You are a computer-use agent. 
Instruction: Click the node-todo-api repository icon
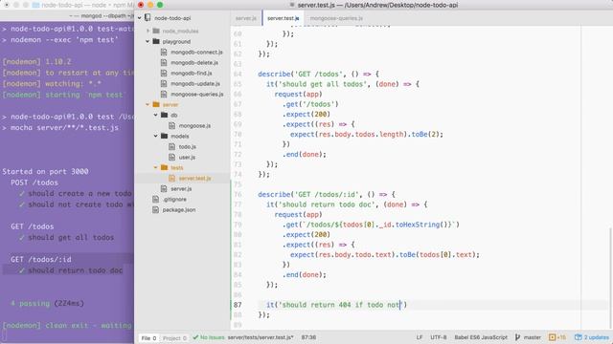coord(148,18)
